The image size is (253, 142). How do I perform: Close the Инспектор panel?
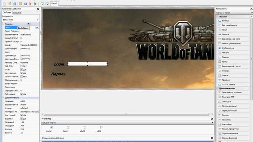click(212, 119)
